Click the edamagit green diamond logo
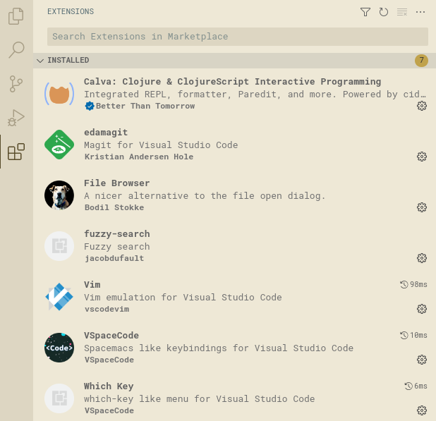The image size is (436, 421). coord(59,145)
